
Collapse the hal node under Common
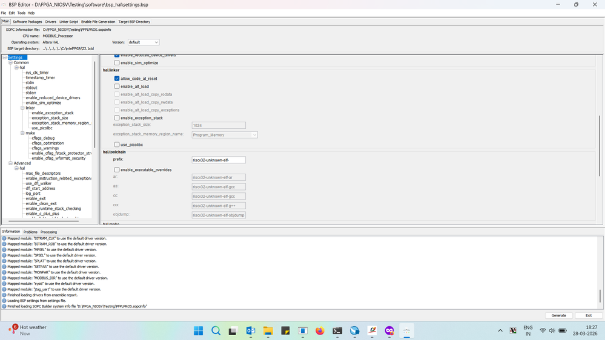(x=16, y=68)
